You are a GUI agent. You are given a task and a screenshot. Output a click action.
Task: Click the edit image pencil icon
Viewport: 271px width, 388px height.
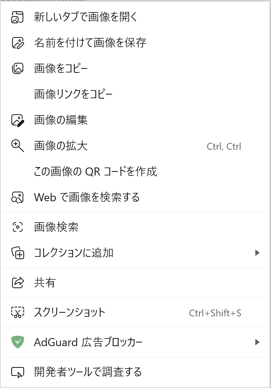point(18,120)
